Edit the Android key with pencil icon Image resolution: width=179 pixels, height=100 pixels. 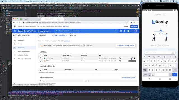(x=132, y=58)
